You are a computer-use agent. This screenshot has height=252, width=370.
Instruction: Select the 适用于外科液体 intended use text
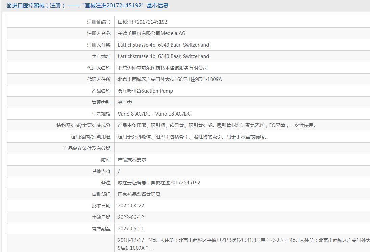pyautogui.click(x=192, y=137)
